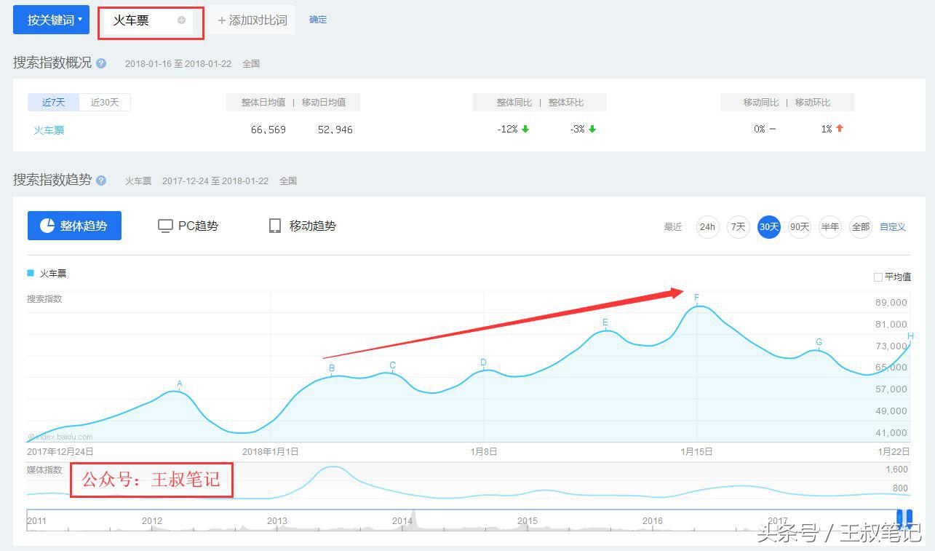Click the monitor icon next to PC趋势
935x551 pixels.
coord(165,226)
